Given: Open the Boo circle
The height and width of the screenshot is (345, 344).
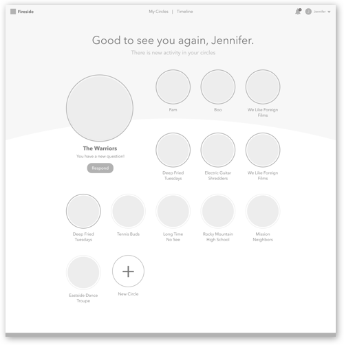Looking at the screenshot, I should click(218, 87).
